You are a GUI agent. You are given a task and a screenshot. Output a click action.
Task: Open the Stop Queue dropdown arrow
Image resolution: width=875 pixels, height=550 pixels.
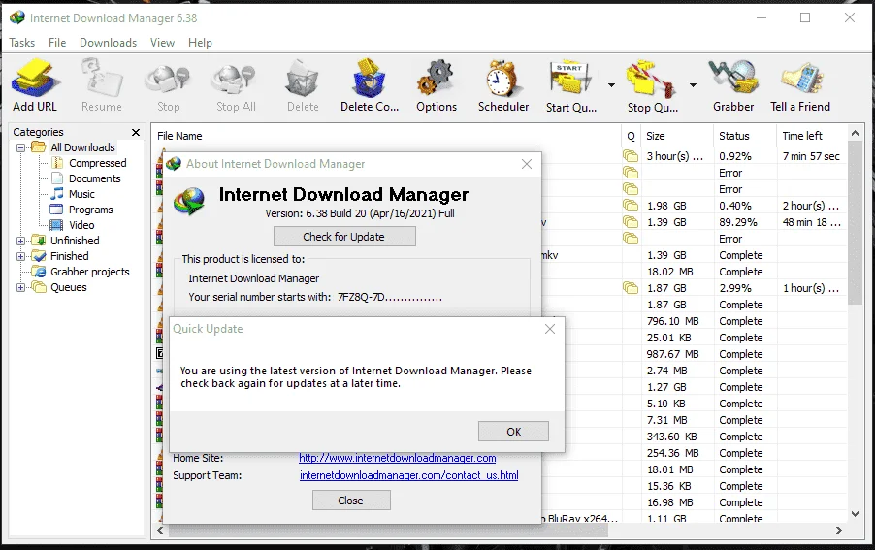tap(693, 85)
